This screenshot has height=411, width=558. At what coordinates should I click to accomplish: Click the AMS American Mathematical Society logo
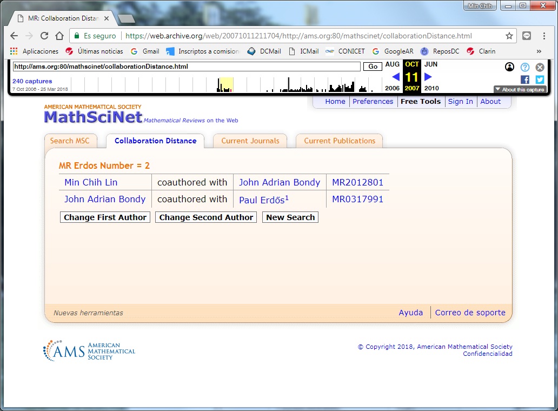click(89, 351)
